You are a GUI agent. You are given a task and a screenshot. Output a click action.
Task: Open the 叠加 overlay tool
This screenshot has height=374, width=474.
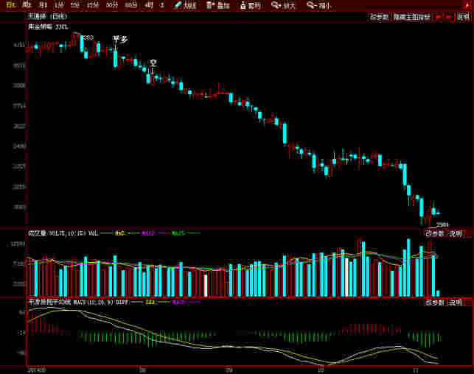click(218, 5)
